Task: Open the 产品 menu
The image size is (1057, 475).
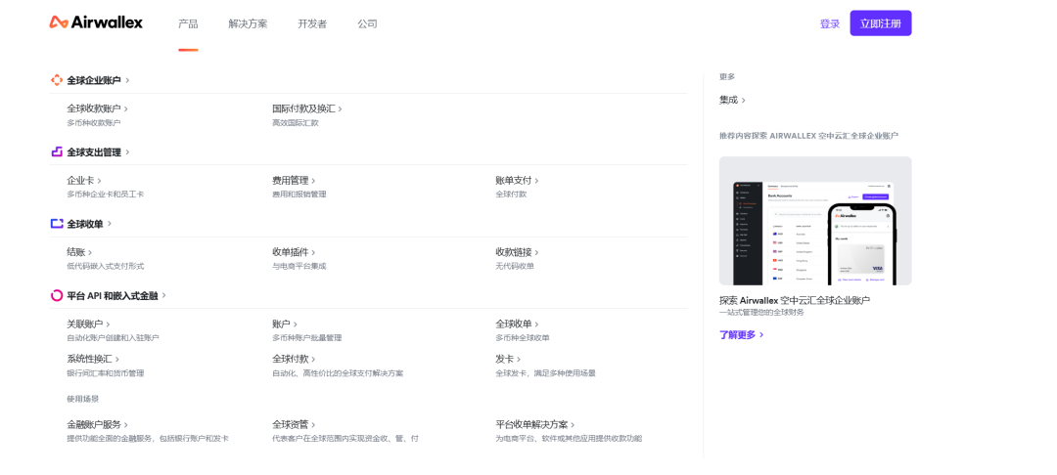Action: (x=188, y=23)
